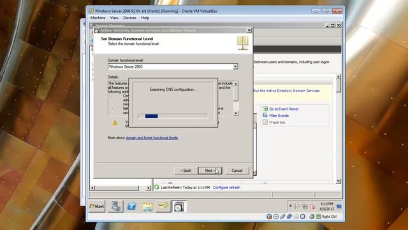Click the Show desktop button in the guest
408x230 pixels.
coord(339,206)
